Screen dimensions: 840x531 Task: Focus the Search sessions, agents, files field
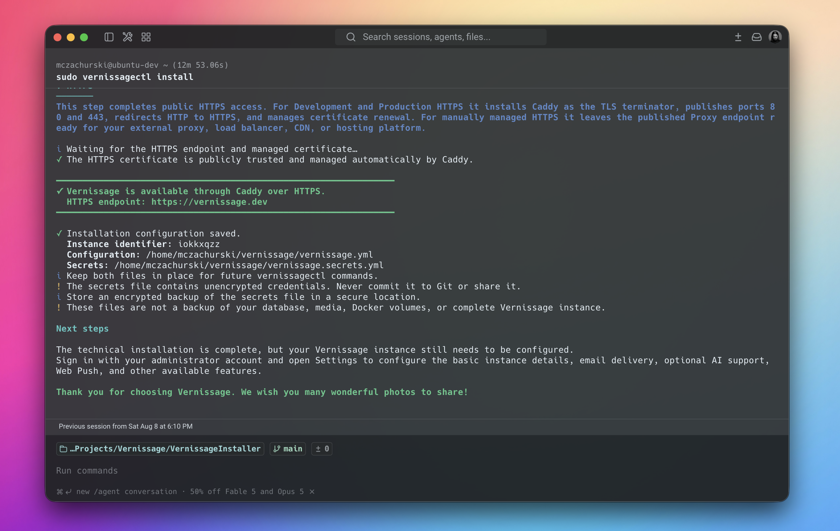(440, 37)
